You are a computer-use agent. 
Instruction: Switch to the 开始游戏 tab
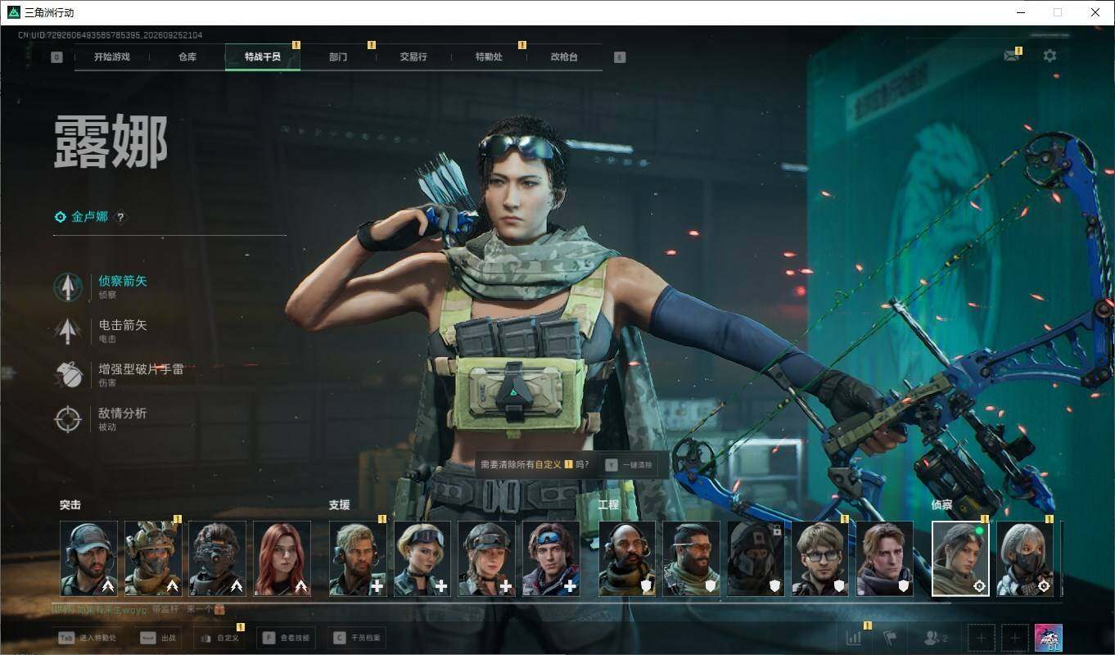(x=112, y=57)
